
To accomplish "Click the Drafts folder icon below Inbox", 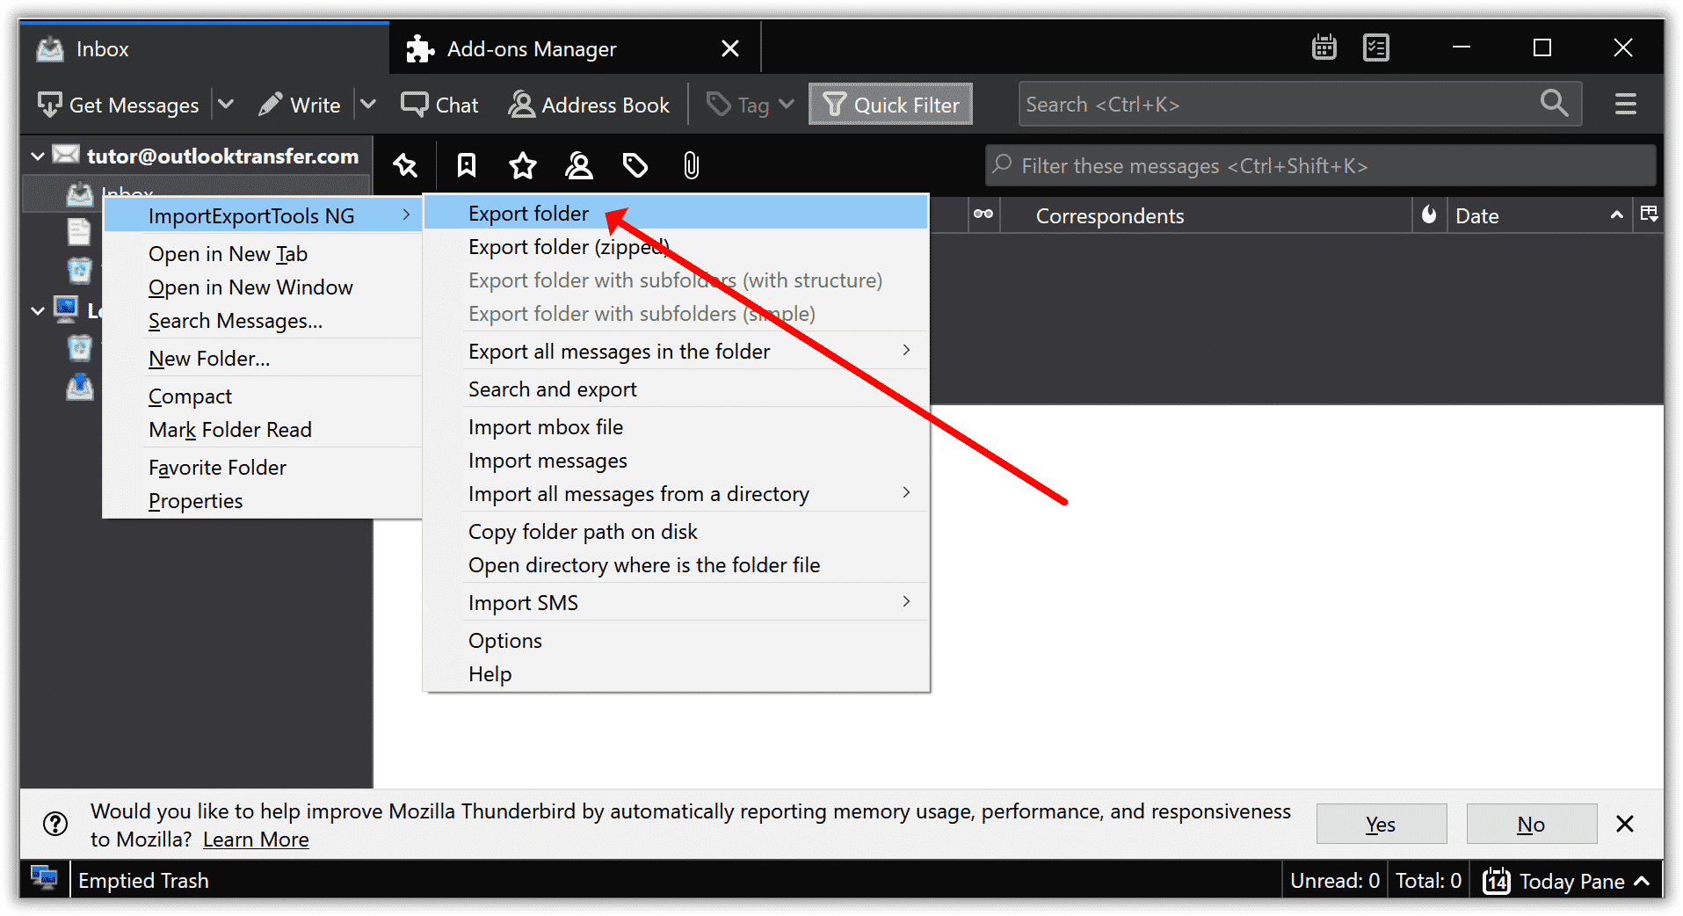I will (x=79, y=232).
